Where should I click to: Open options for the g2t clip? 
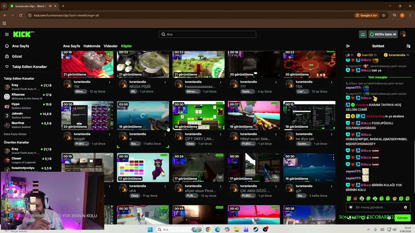(331, 186)
